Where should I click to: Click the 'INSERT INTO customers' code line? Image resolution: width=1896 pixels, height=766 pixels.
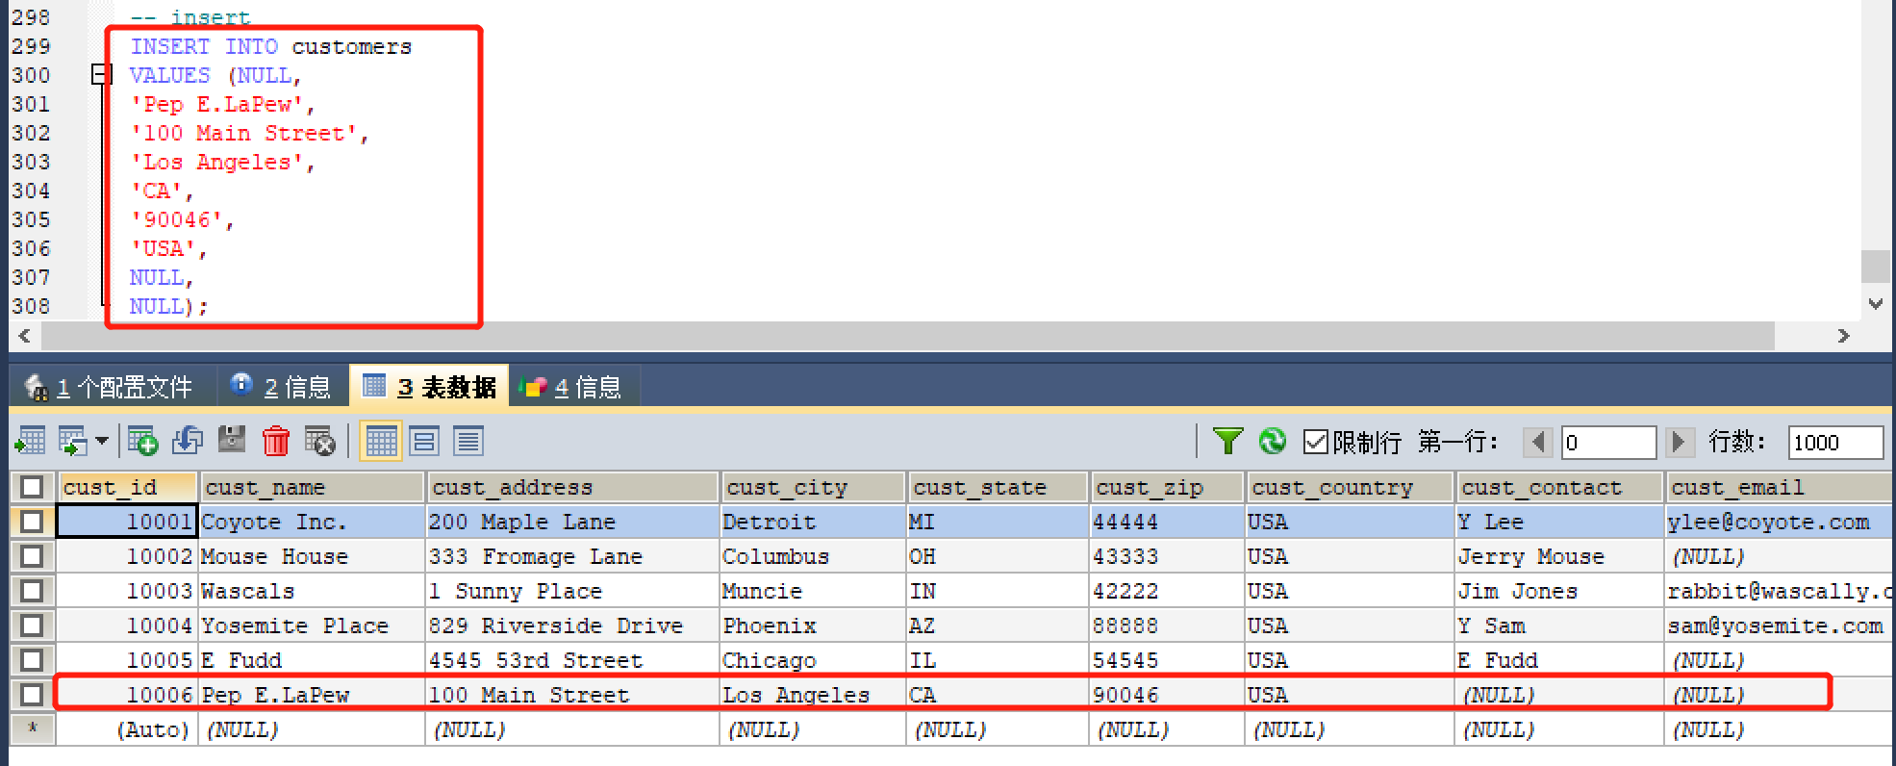271,46
